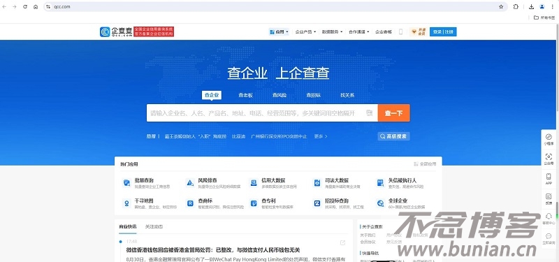Switch to the 查风险 tab
Viewport: 559px width, 262px height.
(x=279, y=95)
